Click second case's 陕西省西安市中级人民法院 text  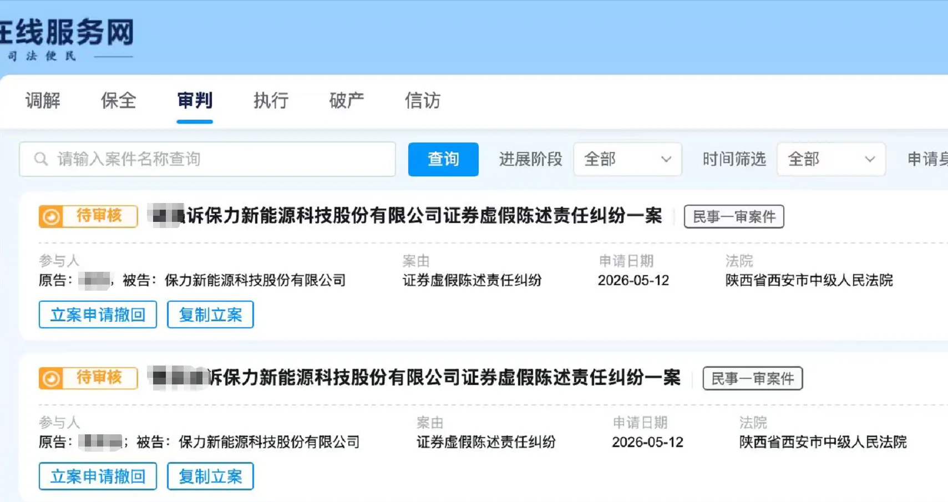(x=823, y=442)
